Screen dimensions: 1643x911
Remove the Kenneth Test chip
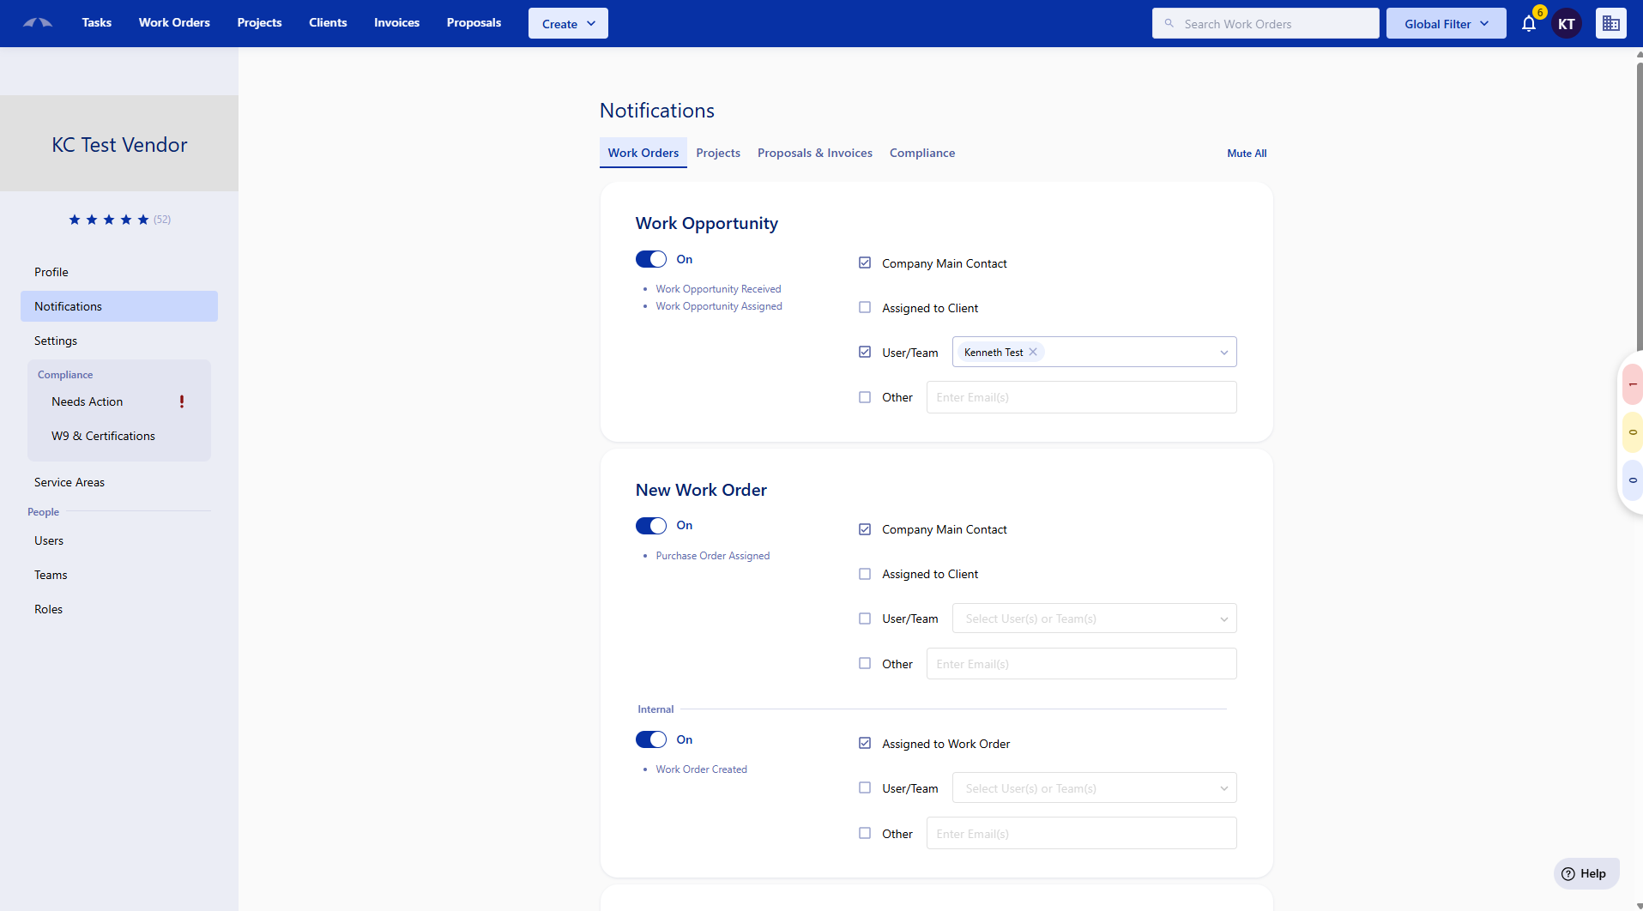(x=1034, y=352)
